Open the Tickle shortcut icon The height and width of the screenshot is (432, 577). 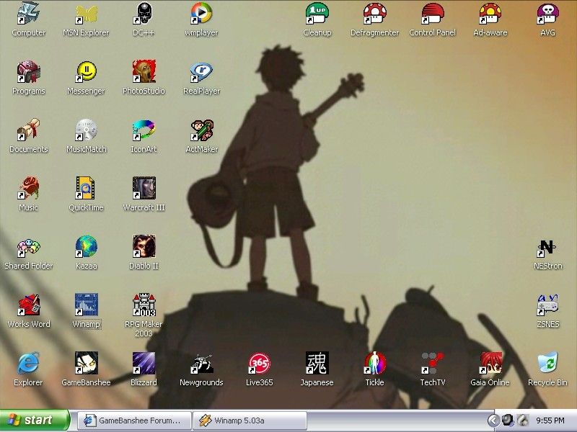point(374,363)
